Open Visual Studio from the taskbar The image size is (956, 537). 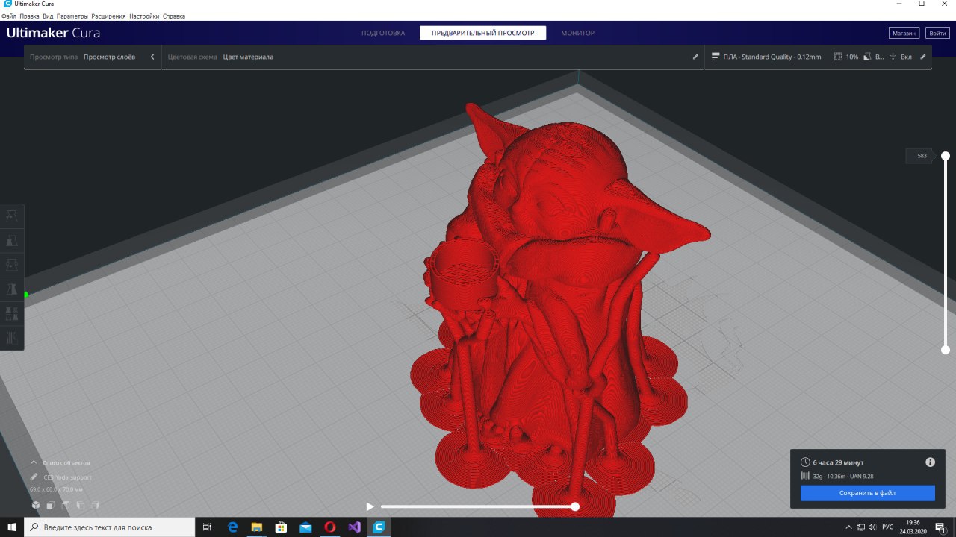[354, 527]
